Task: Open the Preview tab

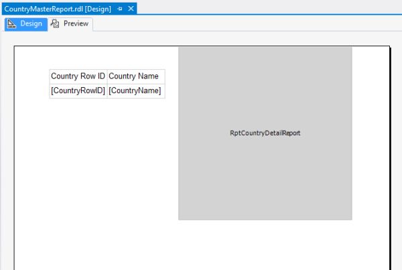Action: tap(70, 24)
